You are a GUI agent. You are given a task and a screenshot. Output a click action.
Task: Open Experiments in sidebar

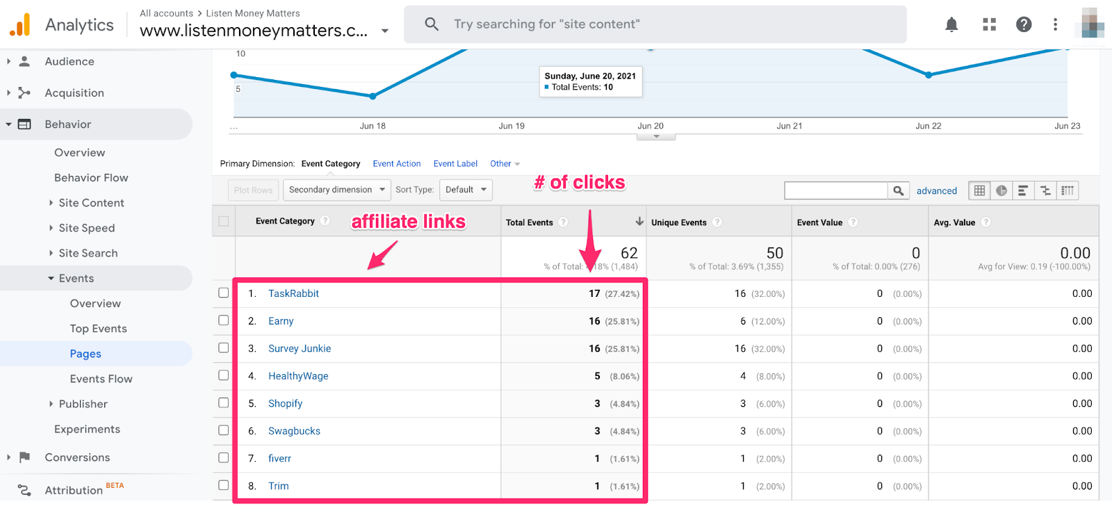click(x=87, y=429)
